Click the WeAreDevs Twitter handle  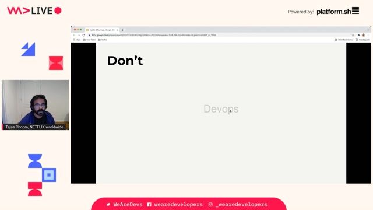128,205
